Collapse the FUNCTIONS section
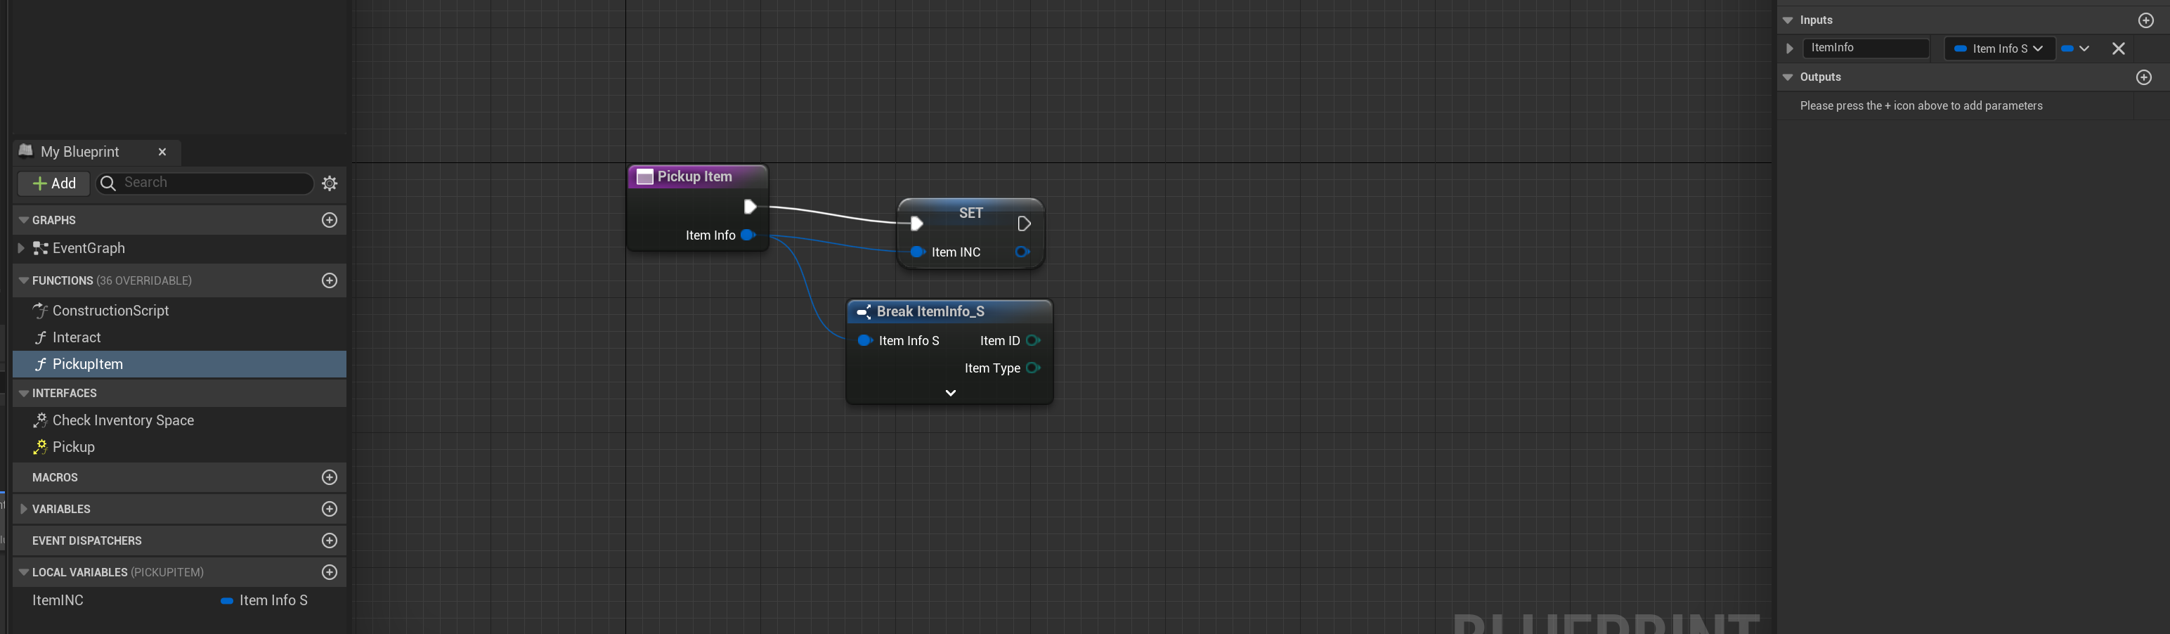The image size is (2170, 634). pos(24,280)
